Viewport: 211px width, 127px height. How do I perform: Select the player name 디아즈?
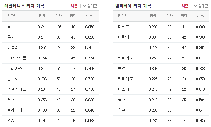tap(124, 27)
